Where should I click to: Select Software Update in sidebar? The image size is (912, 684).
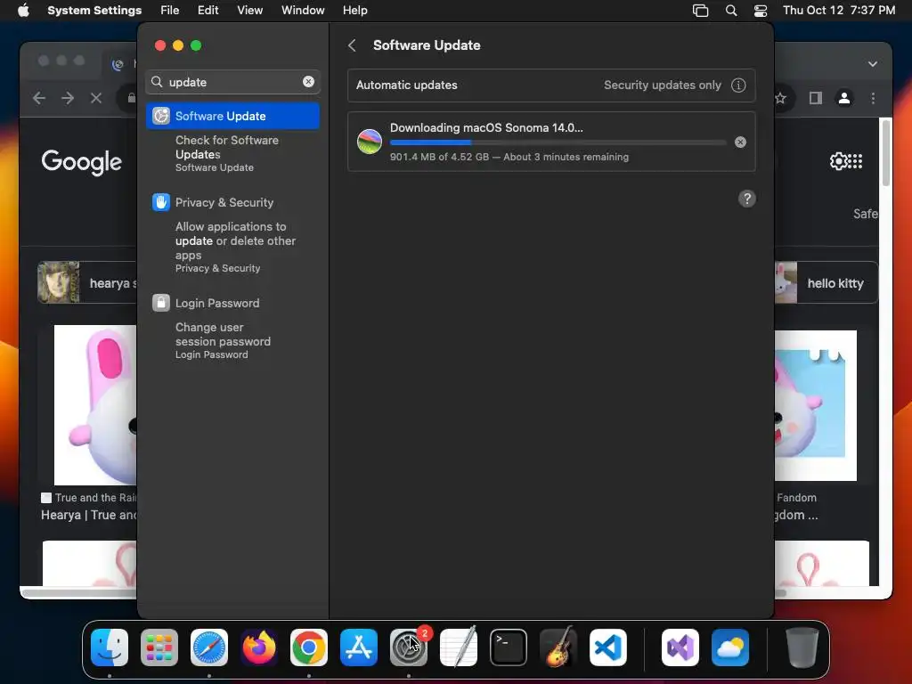[232, 116]
